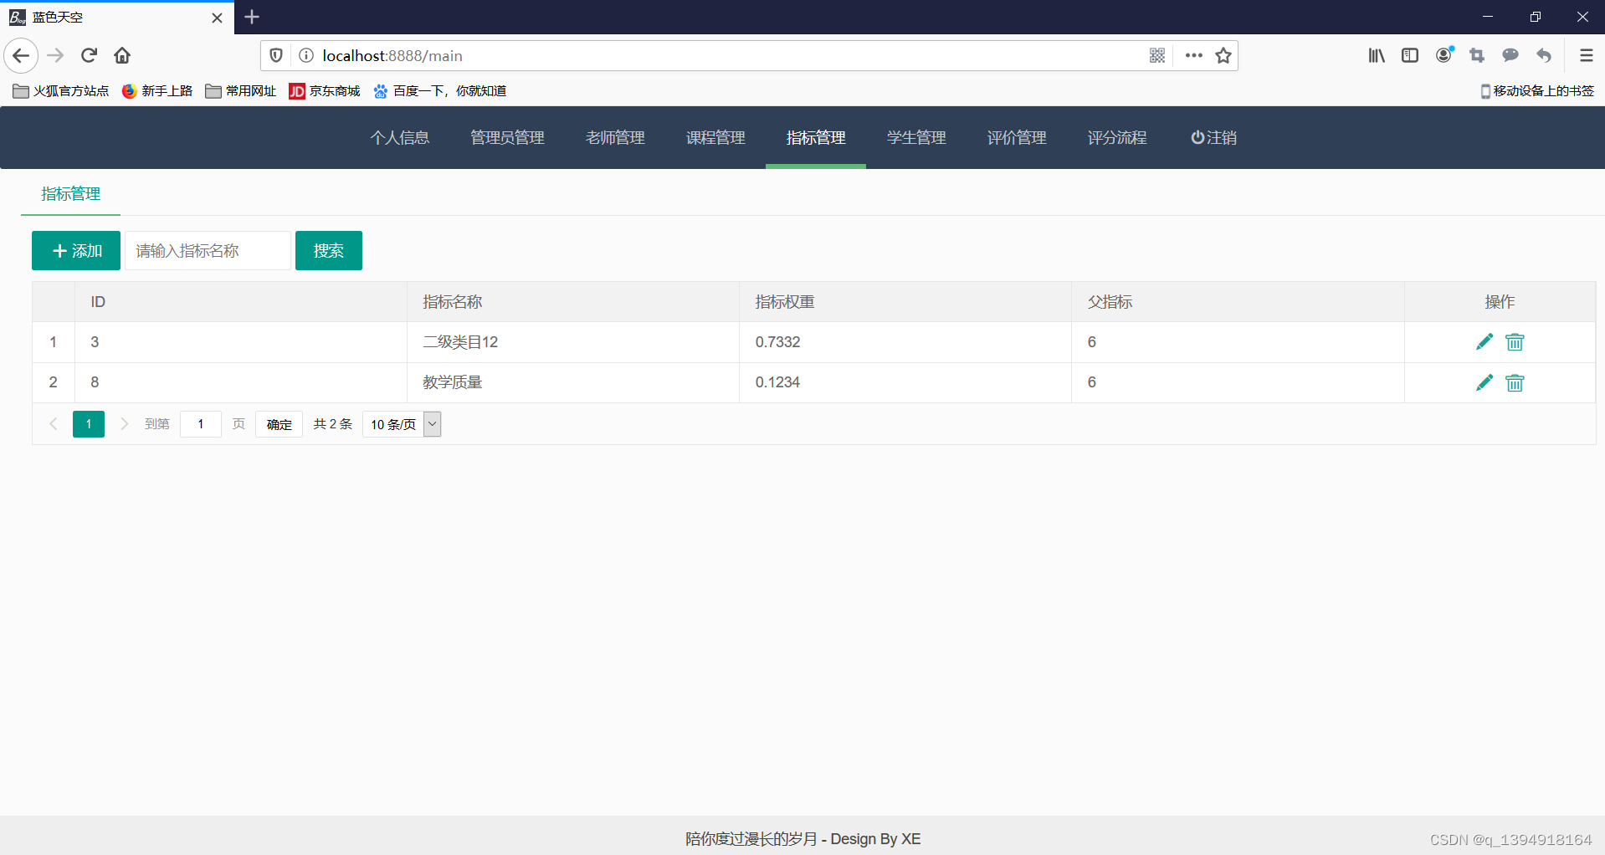The width and height of the screenshot is (1605, 855).
Task: Click the 确定 pagination button
Action: [x=279, y=424]
